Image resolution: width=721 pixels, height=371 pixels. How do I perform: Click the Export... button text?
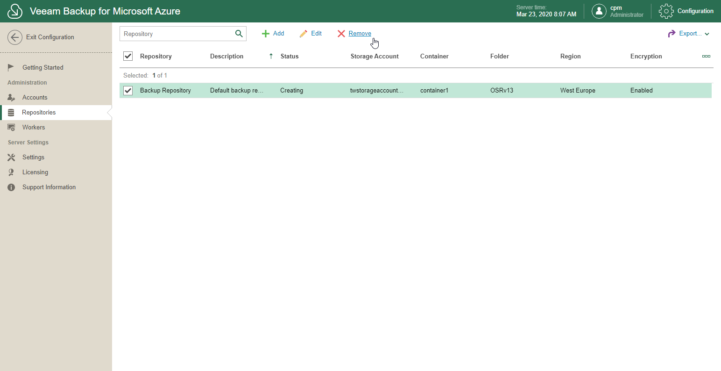[x=690, y=33]
